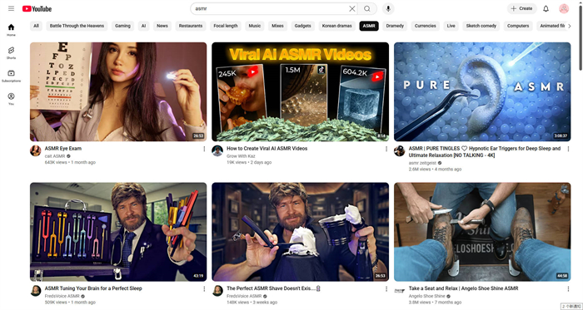Start voice search with the microphone
The image size is (583, 310).
tap(388, 8)
